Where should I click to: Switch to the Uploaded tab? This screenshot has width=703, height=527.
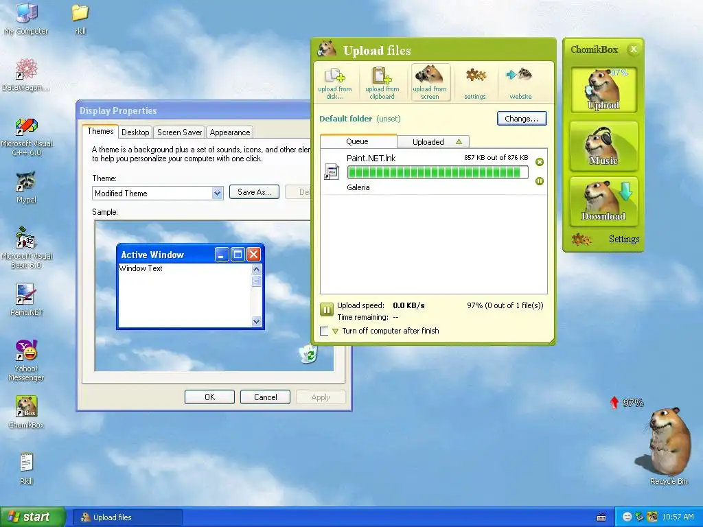[x=433, y=141]
